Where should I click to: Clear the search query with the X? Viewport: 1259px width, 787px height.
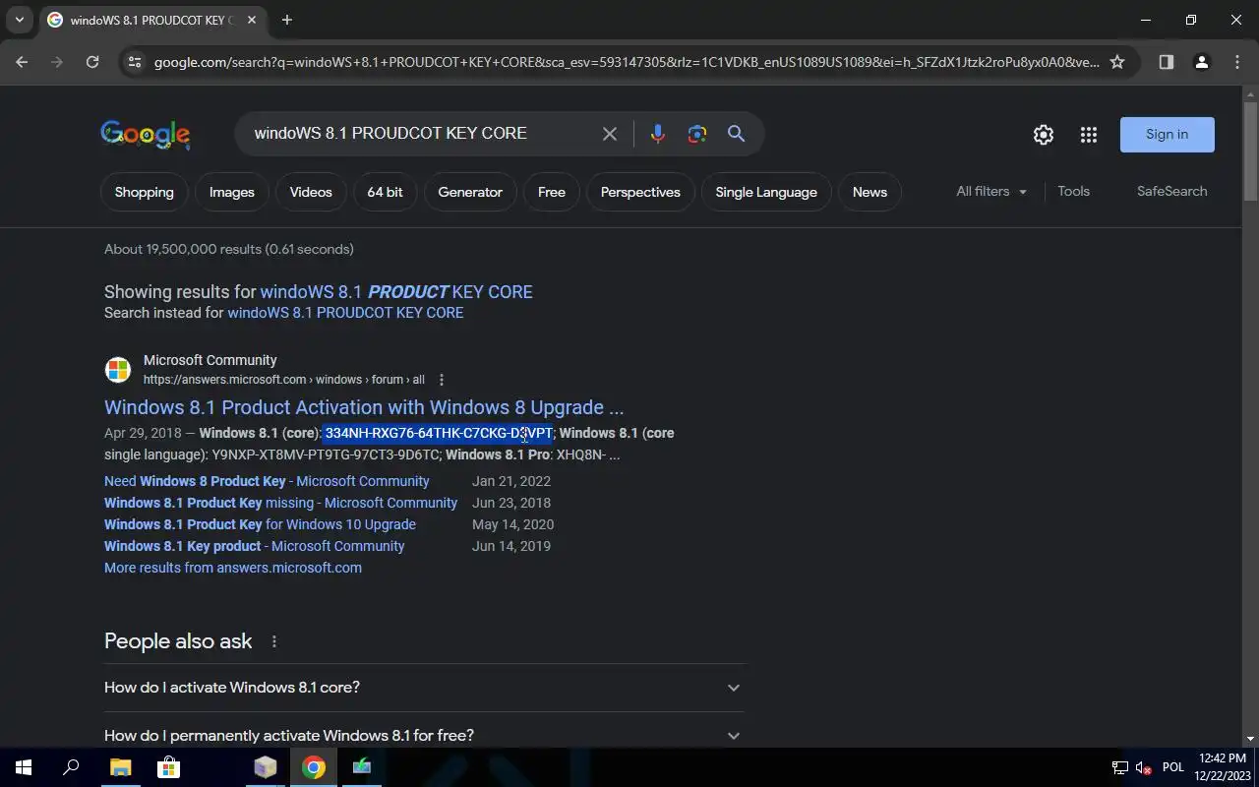coord(610,134)
